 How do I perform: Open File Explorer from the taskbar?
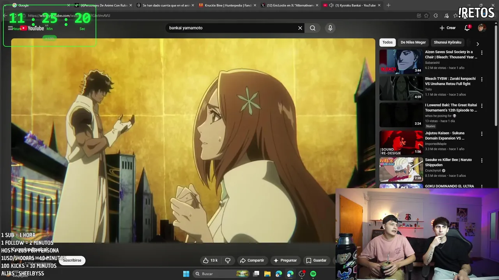267,274
